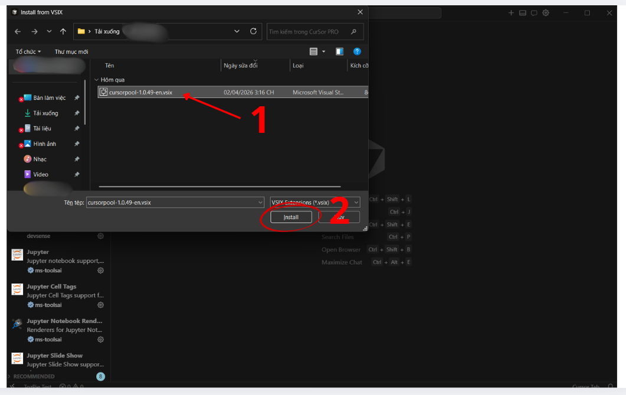
Task: Click the sidebar vertical scrollbar
Action: tap(85, 102)
